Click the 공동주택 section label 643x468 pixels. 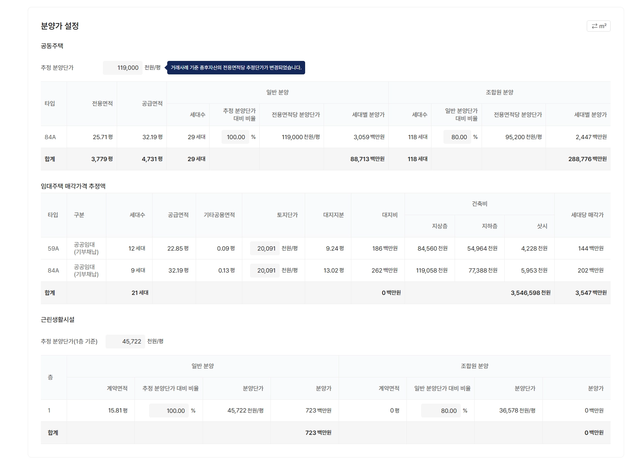click(52, 46)
